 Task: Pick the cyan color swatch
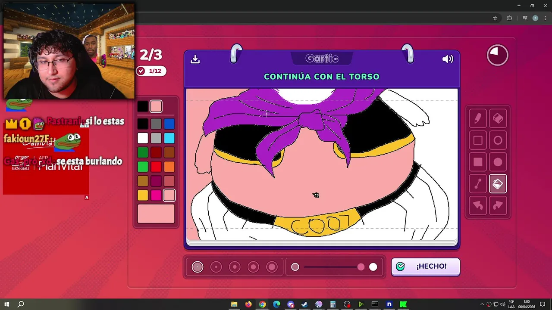169,138
